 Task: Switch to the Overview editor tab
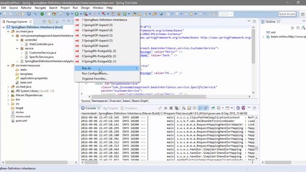(x=115, y=101)
